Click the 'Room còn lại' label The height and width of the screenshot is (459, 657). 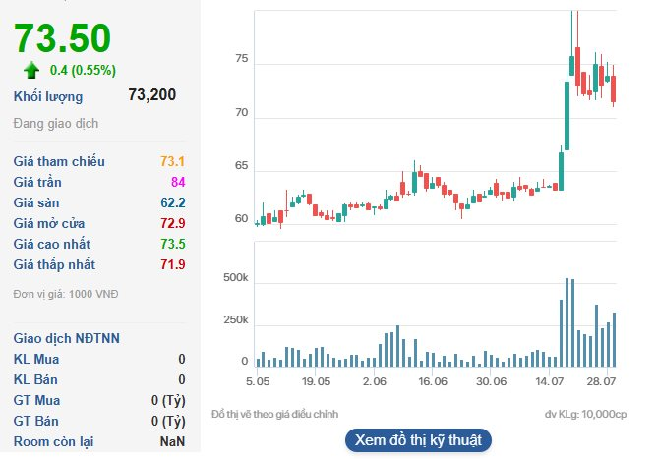tap(55, 441)
